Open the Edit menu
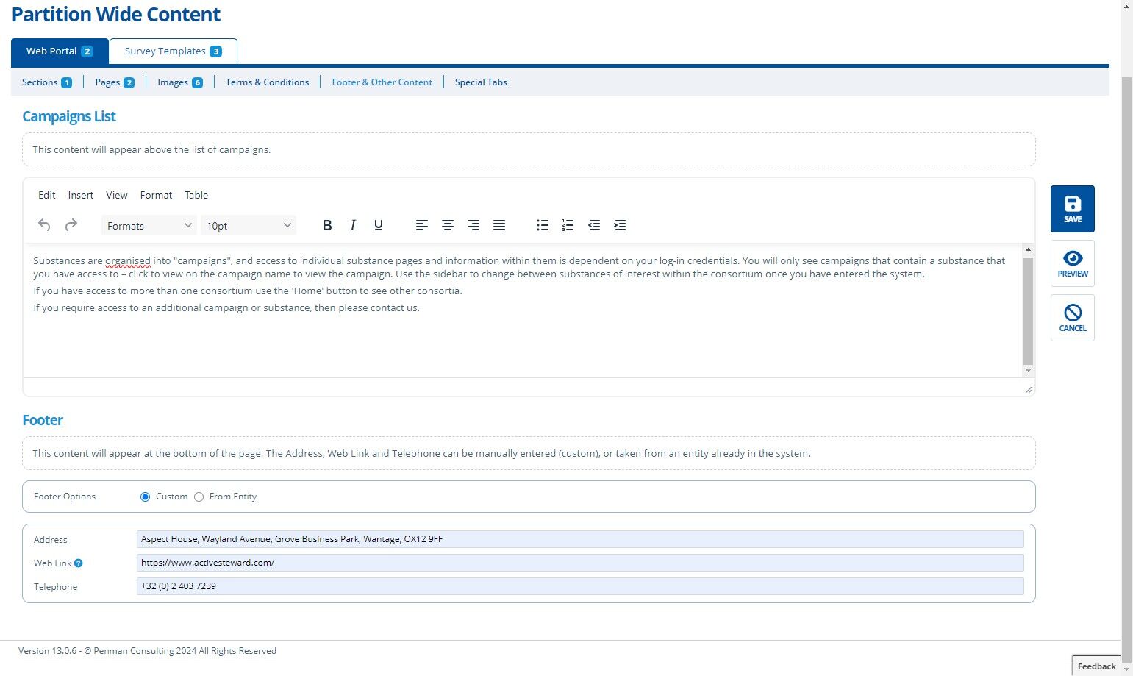 47,195
